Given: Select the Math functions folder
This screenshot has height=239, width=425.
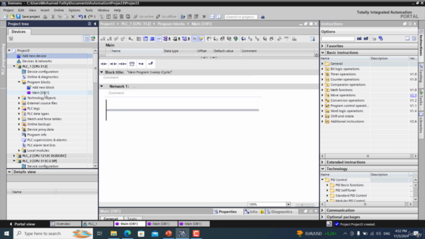Looking at the screenshot, I should click(341, 90).
